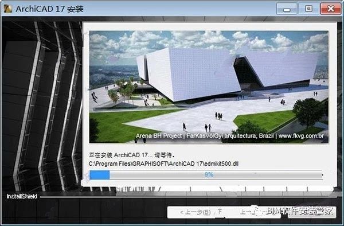Click the 上一步(B) back button
Screen dimensions: 344x226
pyautogui.click(x=195, y=212)
